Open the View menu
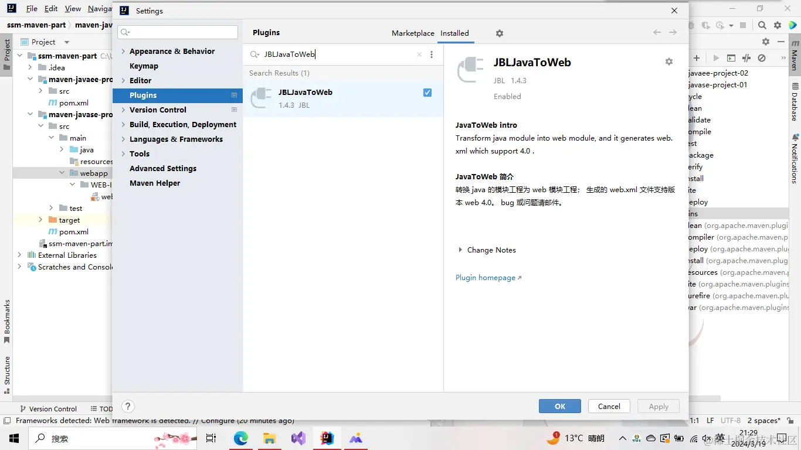Image resolution: width=801 pixels, height=450 pixels. pyautogui.click(x=73, y=9)
